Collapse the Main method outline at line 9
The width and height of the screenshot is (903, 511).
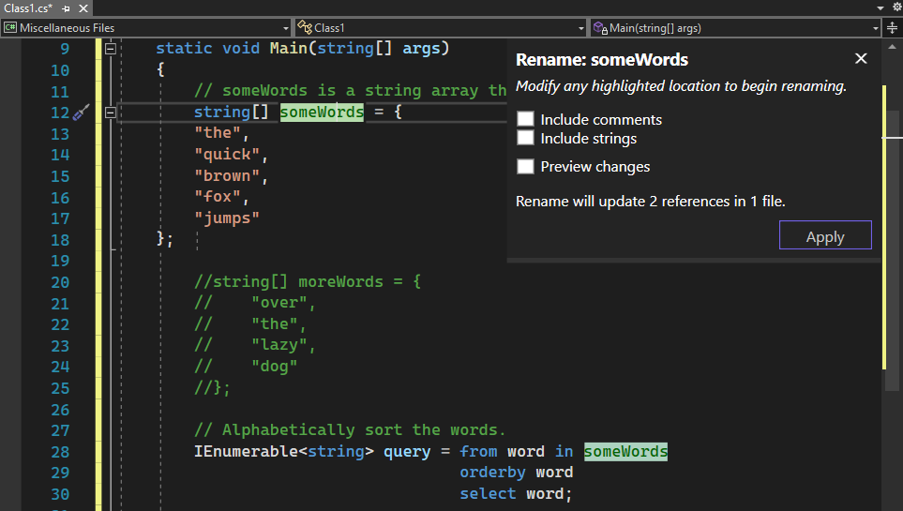point(111,49)
